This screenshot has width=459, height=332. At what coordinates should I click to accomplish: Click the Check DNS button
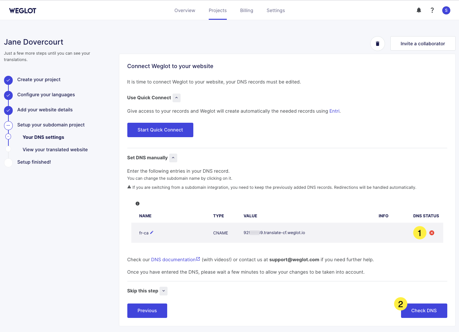tap(424, 311)
